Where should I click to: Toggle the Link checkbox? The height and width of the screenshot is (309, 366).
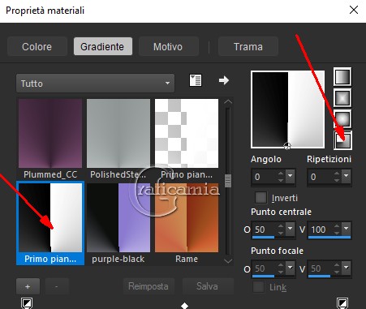(258, 287)
